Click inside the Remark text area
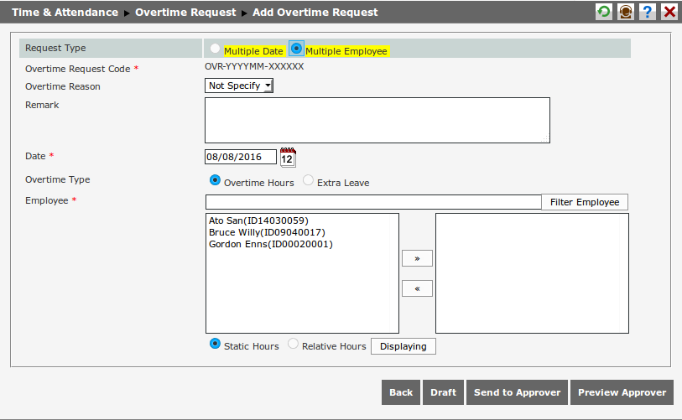Viewport: 682px width, 420px height. (377, 120)
